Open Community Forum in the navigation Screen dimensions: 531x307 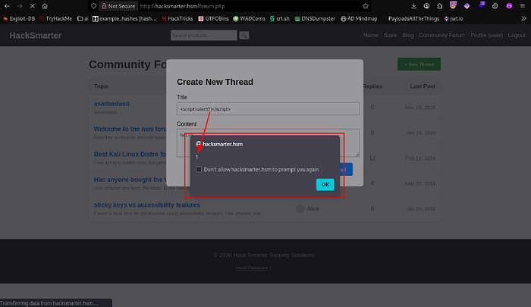[x=442, y=35]
